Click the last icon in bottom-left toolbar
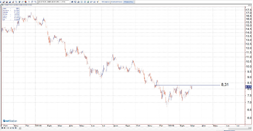Viewport: 253px width, 131px height. point(16,128)
